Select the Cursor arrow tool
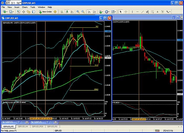The image size is (184, 133). click(120, 12)
